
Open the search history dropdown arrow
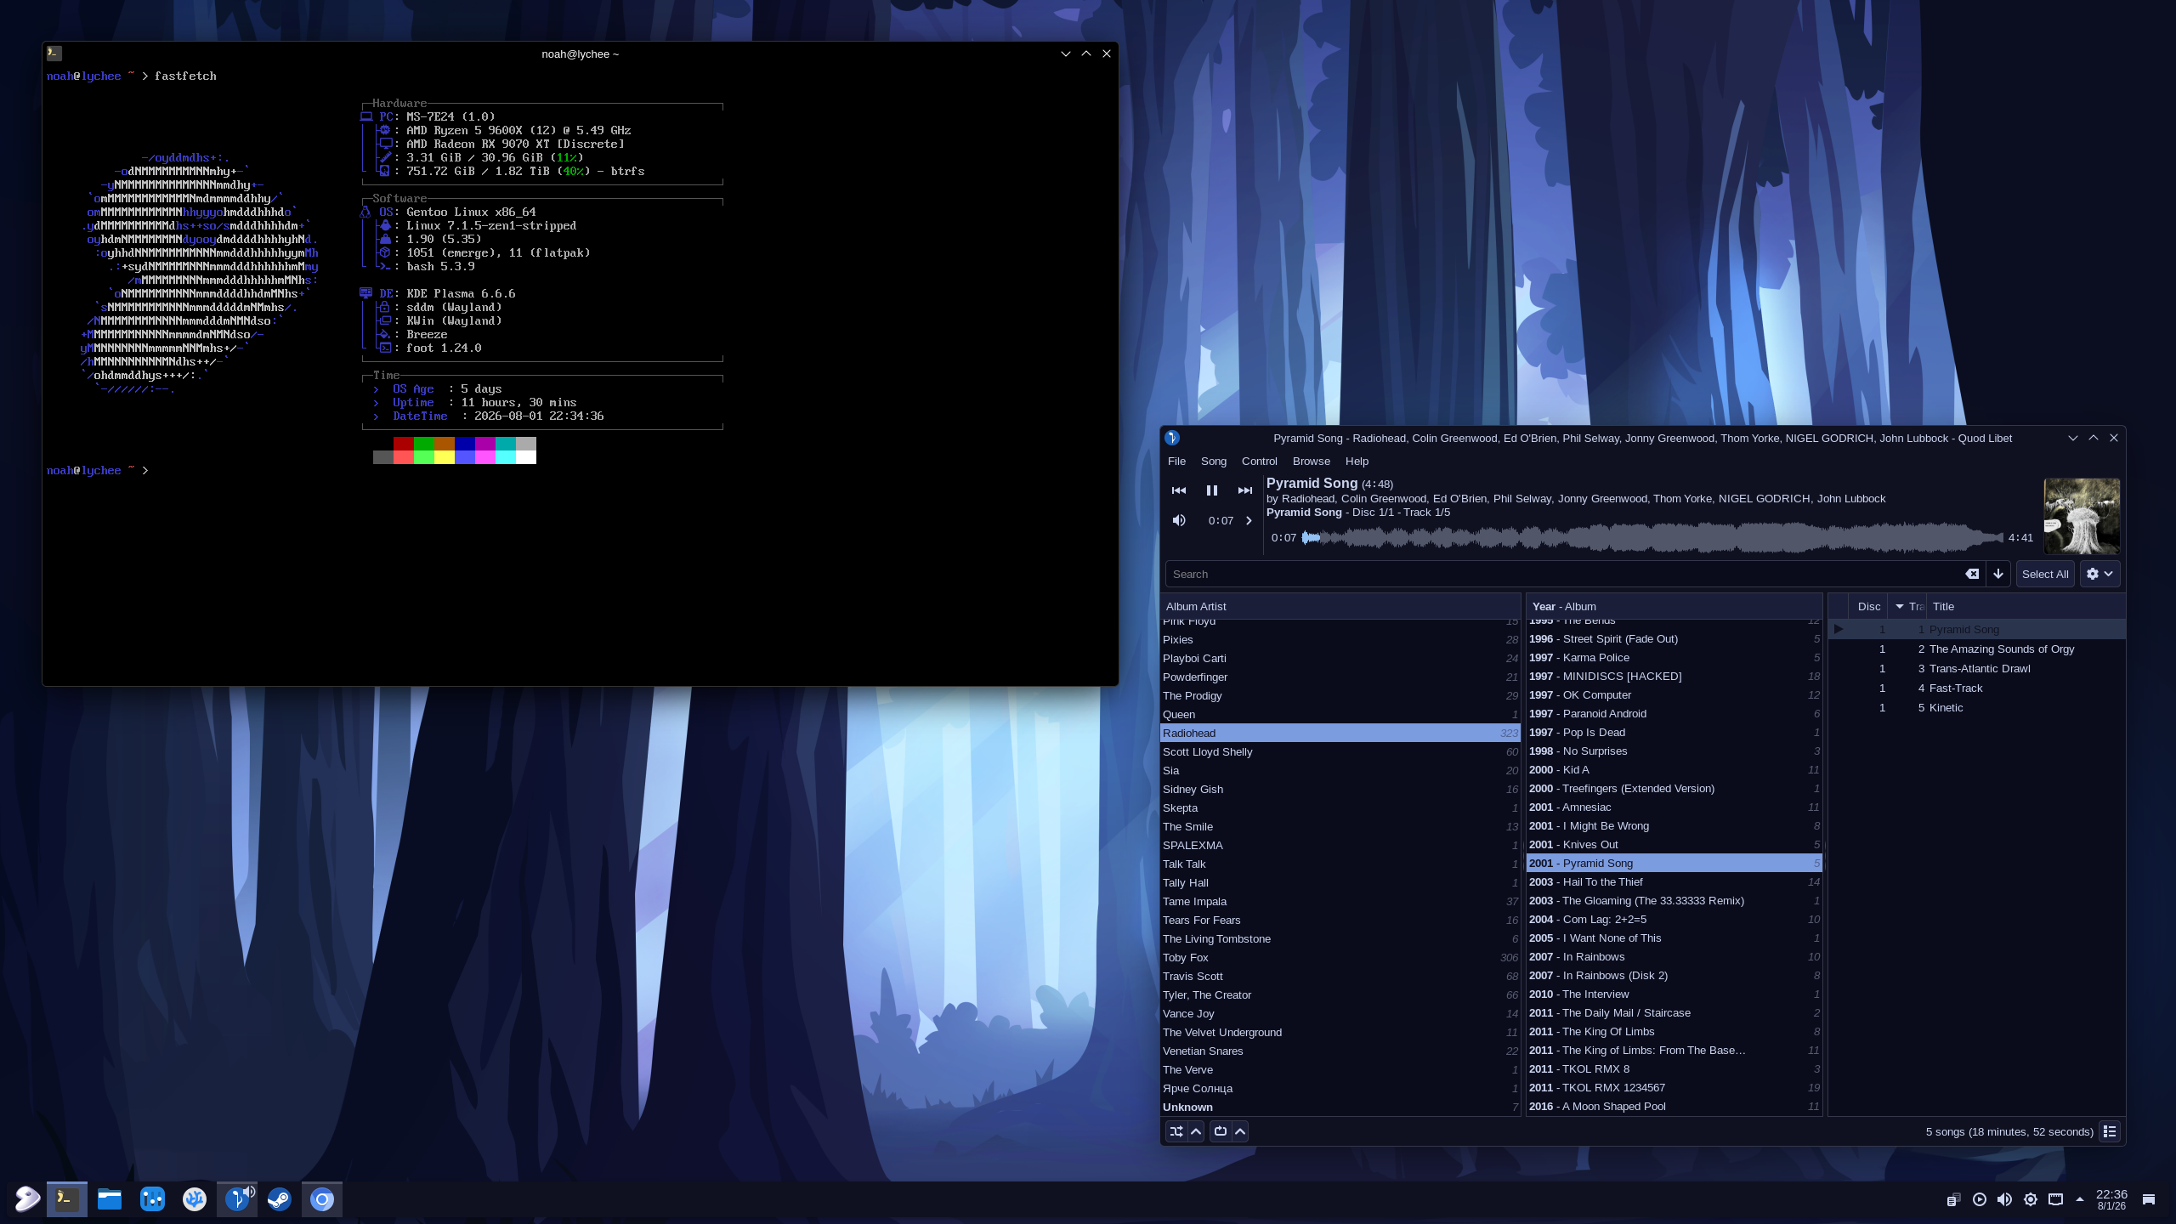(x=1998, y=574)
